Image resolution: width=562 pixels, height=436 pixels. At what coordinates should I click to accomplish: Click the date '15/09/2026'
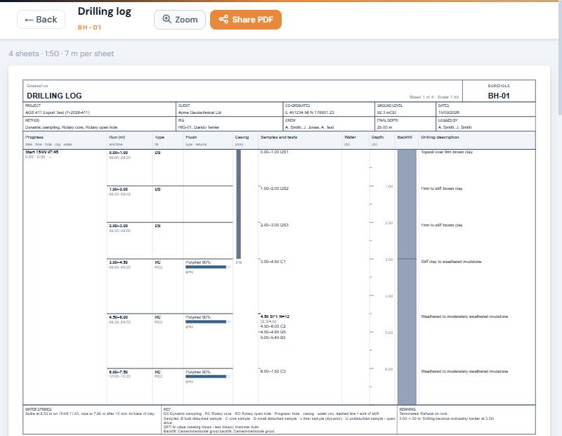[448, 113]
